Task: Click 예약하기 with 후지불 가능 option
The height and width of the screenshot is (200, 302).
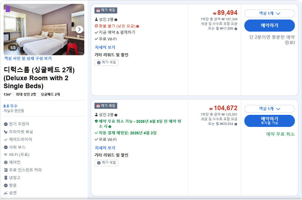Action: pyautogui.click(x=269, y=121)
